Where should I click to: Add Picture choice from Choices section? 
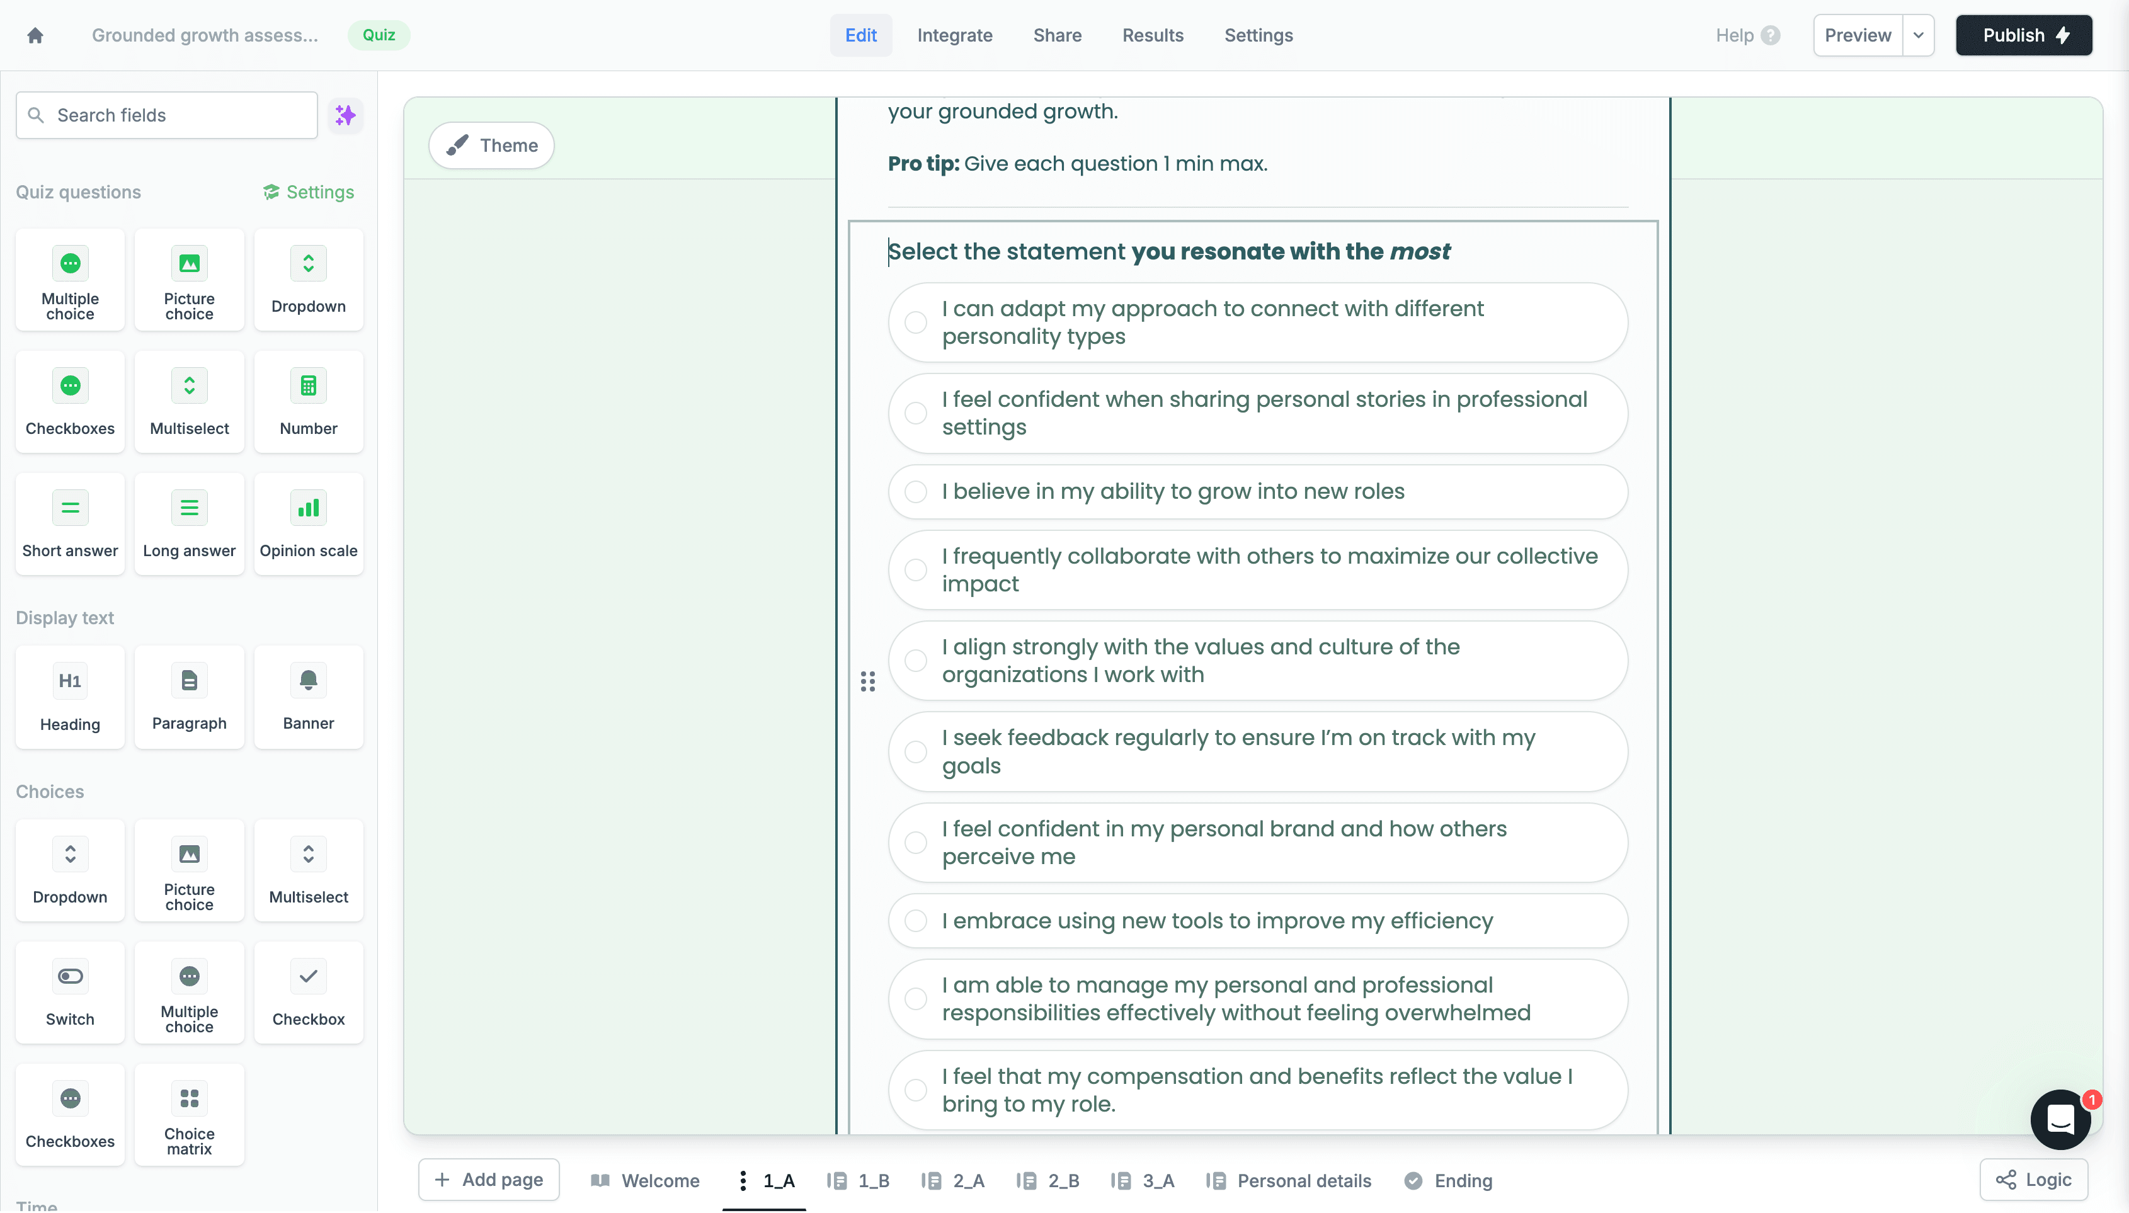coord(189,872)
